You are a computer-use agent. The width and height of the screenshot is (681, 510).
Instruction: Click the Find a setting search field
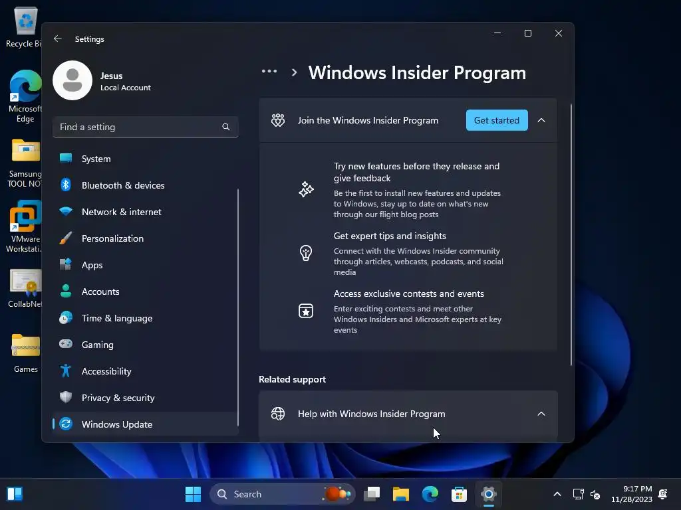click(x=145, y=127)
